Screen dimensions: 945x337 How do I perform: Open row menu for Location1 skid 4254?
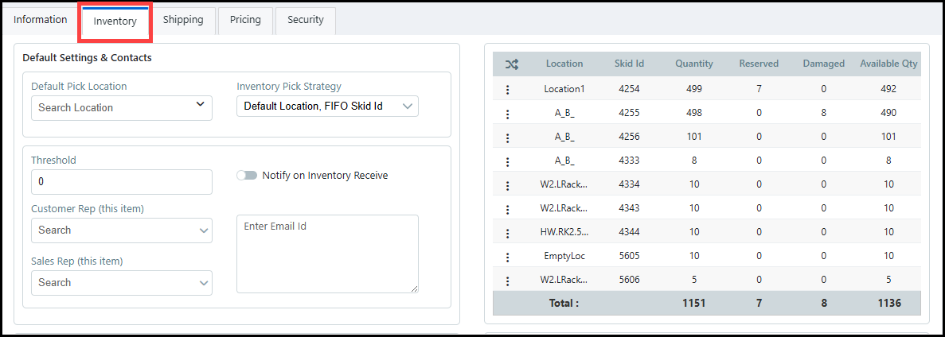point(507,90)
